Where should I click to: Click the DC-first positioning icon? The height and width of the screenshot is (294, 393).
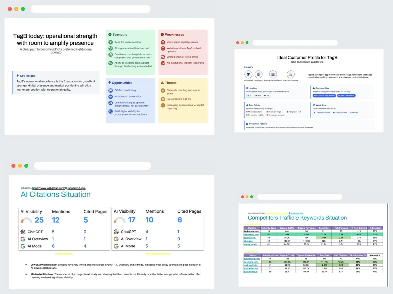click(x=111, y=90)
